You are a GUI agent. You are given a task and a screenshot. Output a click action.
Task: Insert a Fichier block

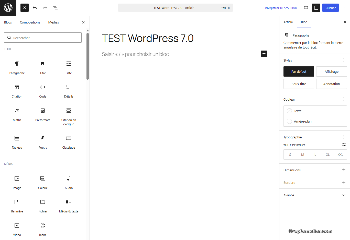[43, 206]
